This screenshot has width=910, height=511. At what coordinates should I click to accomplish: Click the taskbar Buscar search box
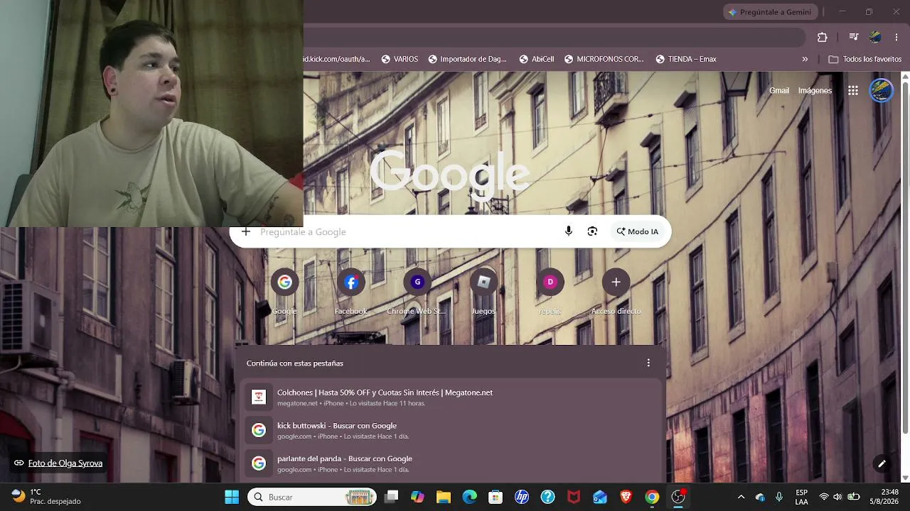(x=311, y=497)
